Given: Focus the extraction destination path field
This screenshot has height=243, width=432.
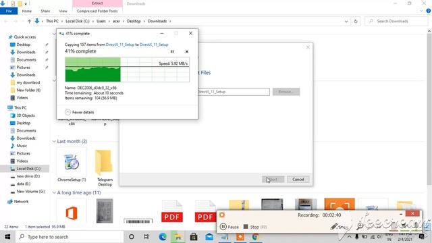Looking at the screenshot, I should tap(234, 92).
